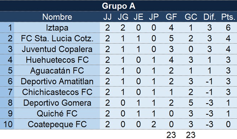Screen dimensions: 237x139
Task: Click the Deportivo Amatitlan cell
Action: point(57,81)
